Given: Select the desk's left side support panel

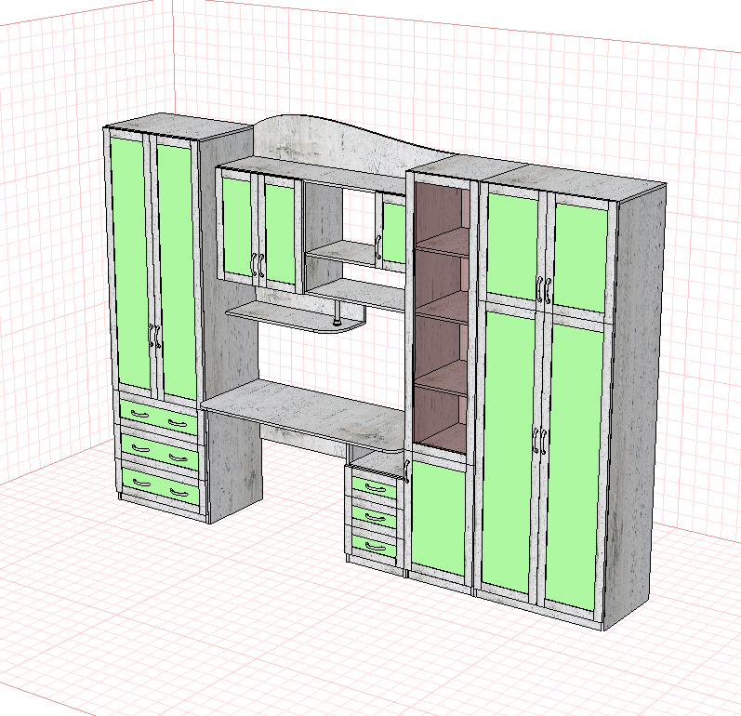Looking at the screenshot, I should pos(235,466).
